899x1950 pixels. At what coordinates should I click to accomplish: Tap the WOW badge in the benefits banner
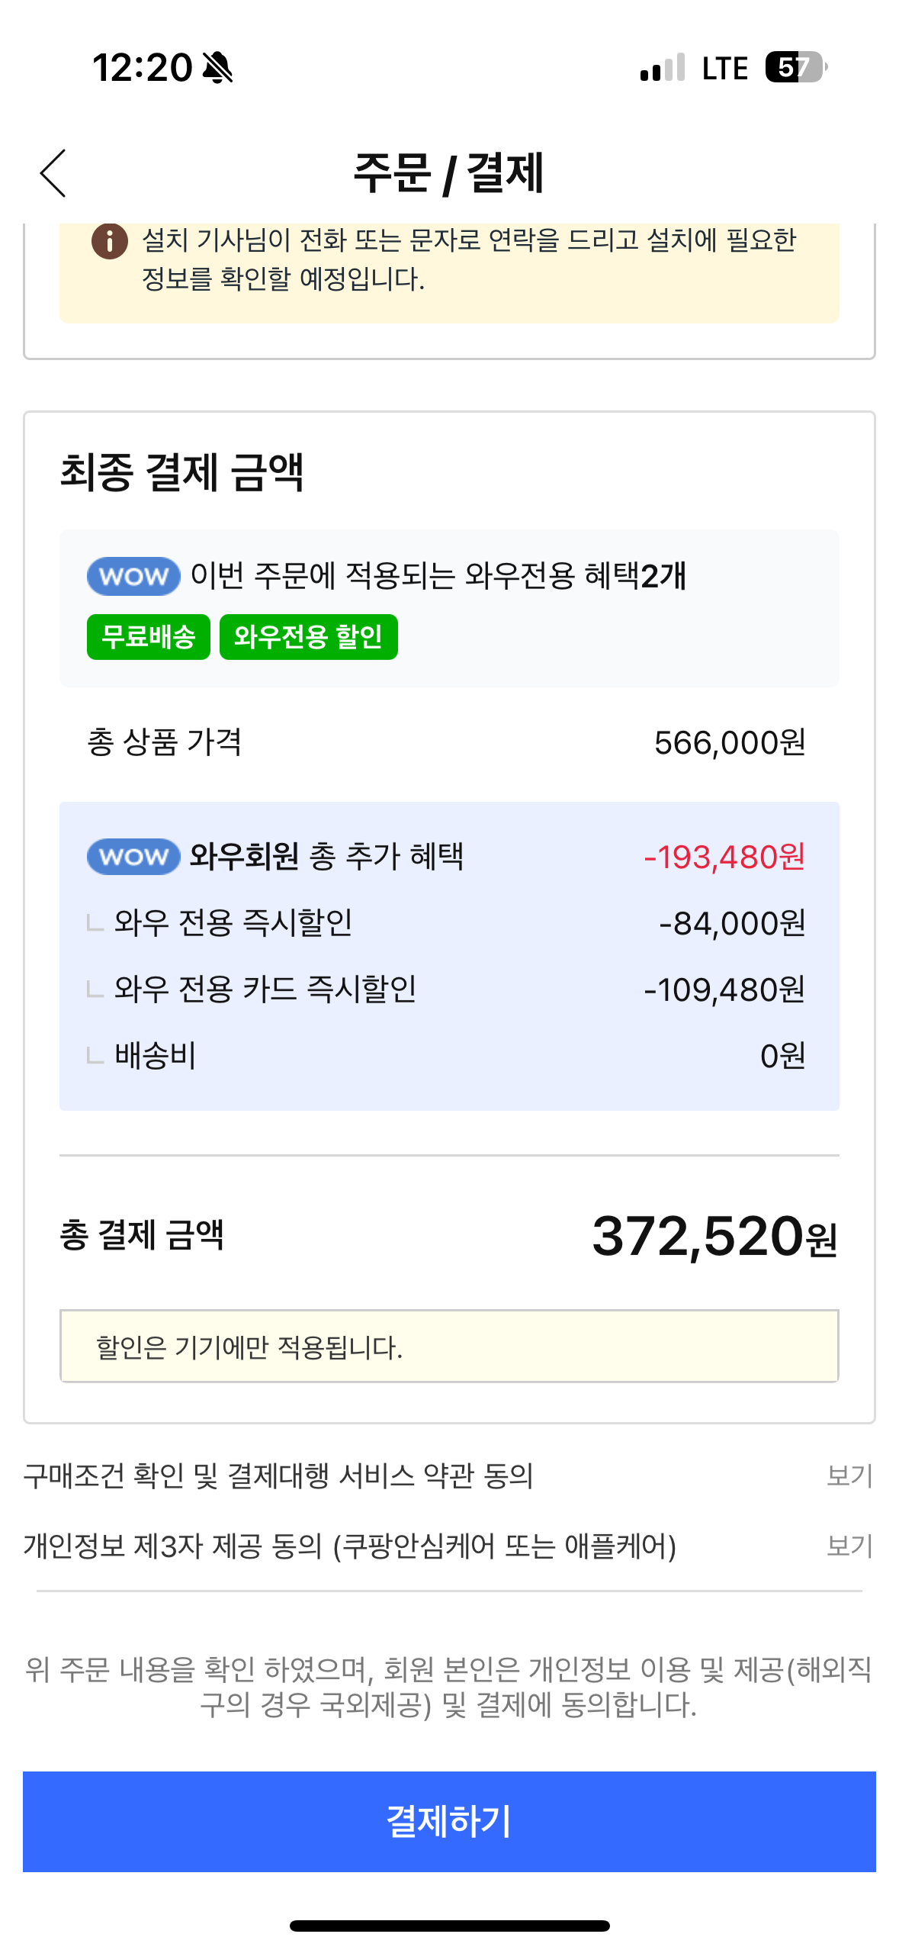[133, 576]
